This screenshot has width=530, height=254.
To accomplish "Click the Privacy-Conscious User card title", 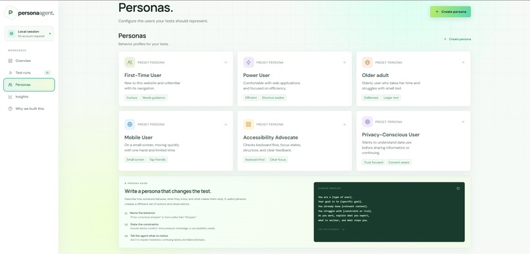I will (391, 135).
